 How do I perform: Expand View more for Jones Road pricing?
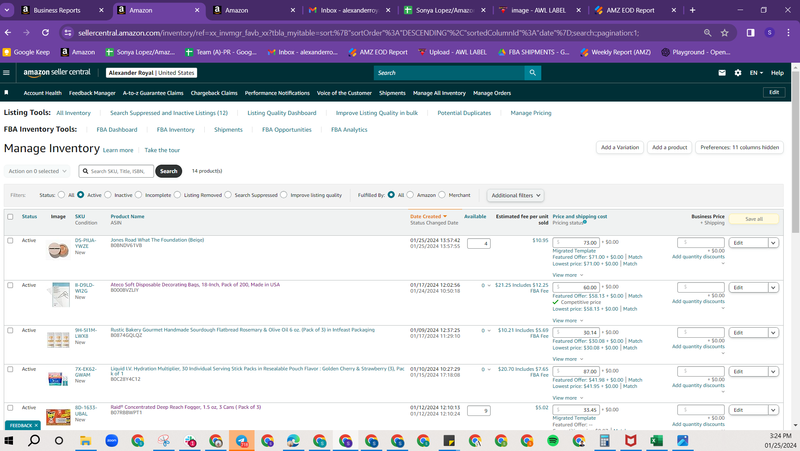tap(568, 275)
